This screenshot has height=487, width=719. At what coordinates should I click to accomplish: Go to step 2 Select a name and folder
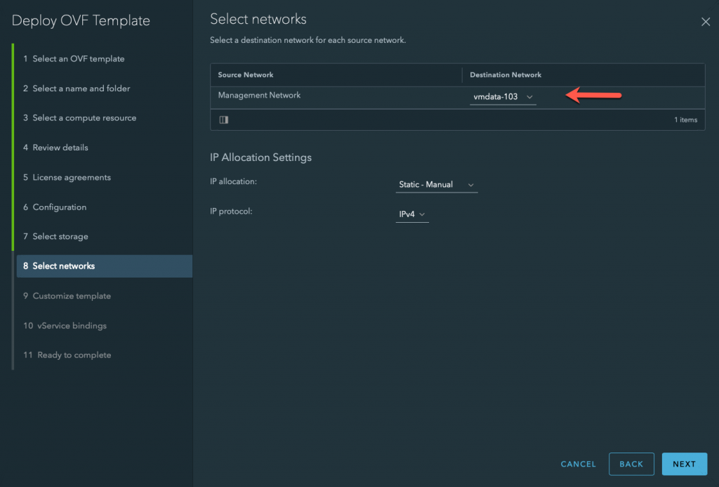77,89
